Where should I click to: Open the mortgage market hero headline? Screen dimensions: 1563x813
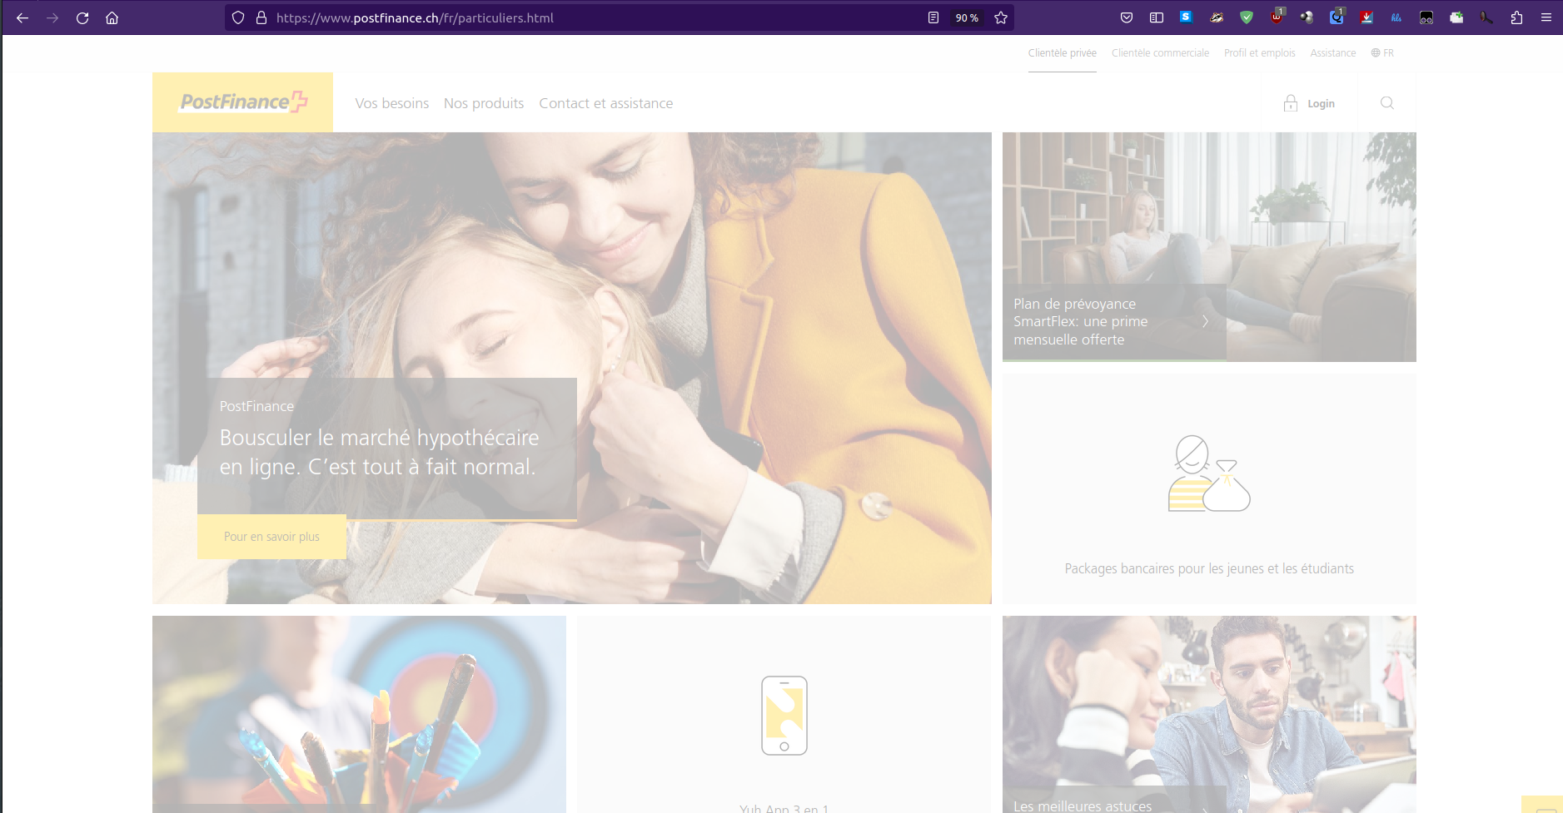pos(380,452)
